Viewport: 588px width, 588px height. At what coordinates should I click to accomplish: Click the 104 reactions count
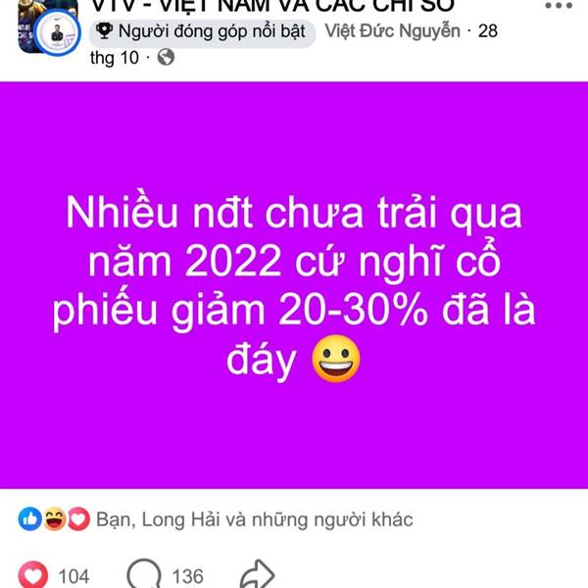[x=73, y=576]
